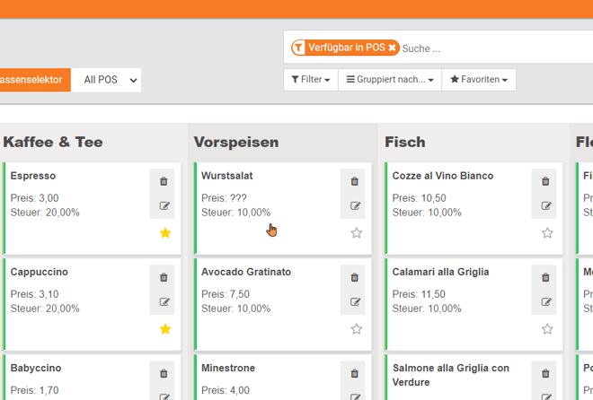
Task: Open the Favoriten menu
Action: coord(479,80)
